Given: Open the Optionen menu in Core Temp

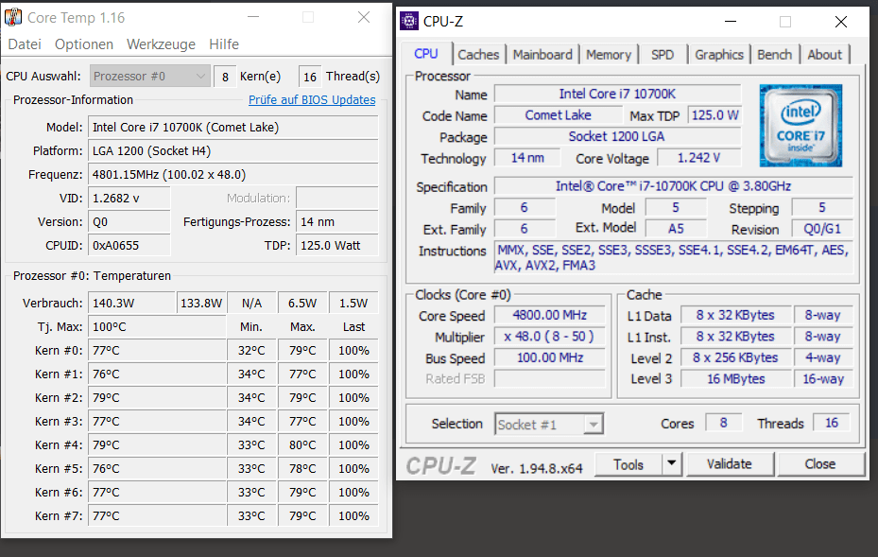Looking at the screenshot, I should click(x=84, y=44).
